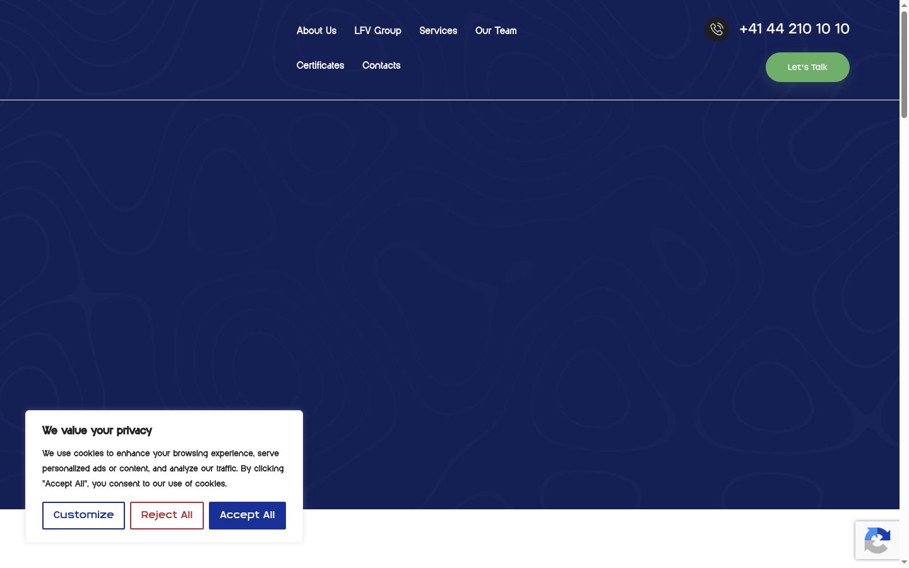This screenshot has height=568, width=909.
Task: Open the Contacts nav link
Action: pyautogui.click(x=381, y=65)
